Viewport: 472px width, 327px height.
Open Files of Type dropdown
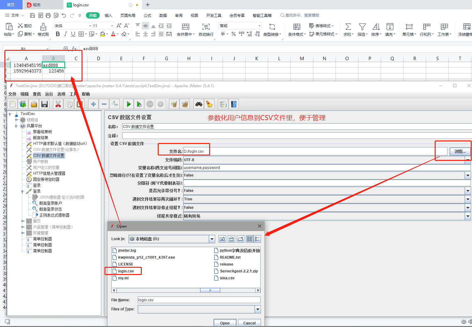(258, 309)
